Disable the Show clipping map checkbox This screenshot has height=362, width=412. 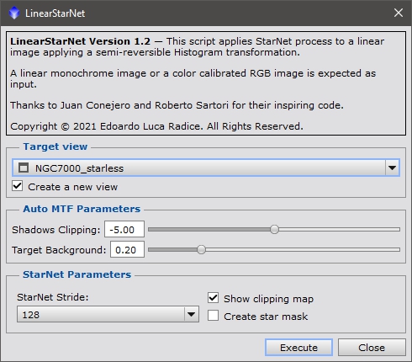[213, 298]
